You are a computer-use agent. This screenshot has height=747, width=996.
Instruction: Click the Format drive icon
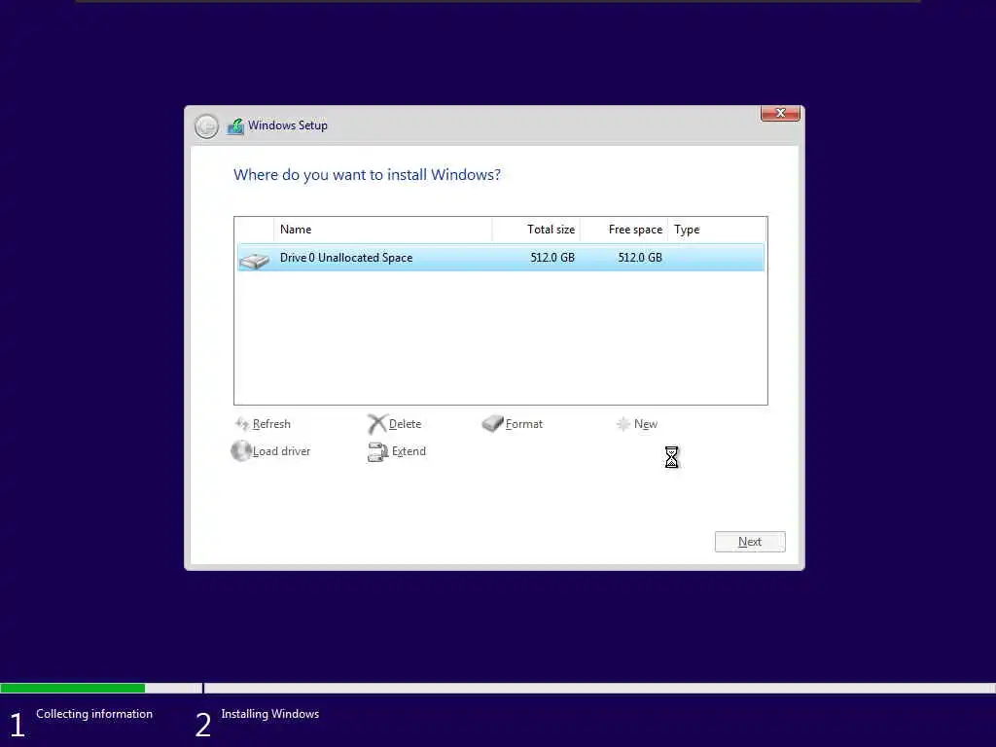click(492, 424)
